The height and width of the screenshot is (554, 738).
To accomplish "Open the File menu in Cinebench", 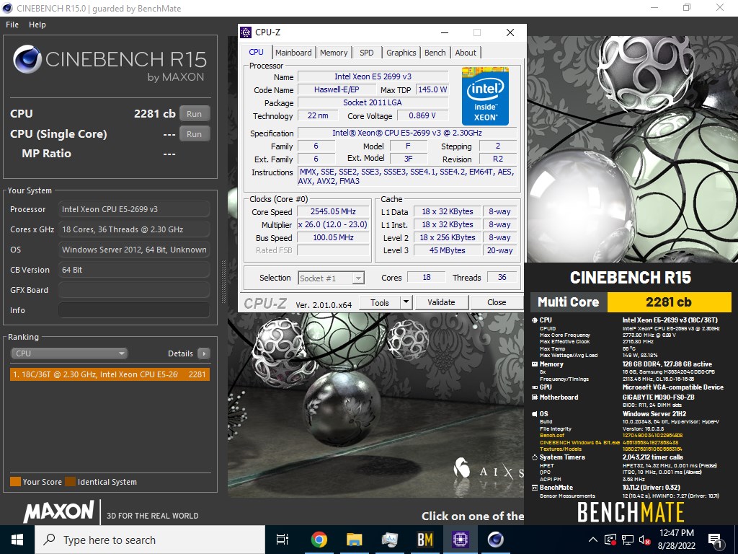I will pos(12,25).
